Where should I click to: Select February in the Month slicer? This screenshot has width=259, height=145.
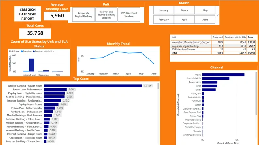click(163, 19)
